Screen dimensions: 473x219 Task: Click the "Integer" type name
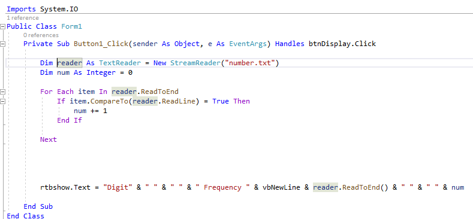pos(101,72)
